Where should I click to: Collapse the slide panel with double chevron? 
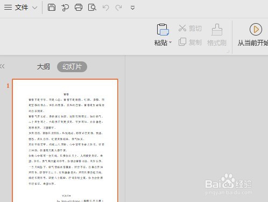(2, 66)
